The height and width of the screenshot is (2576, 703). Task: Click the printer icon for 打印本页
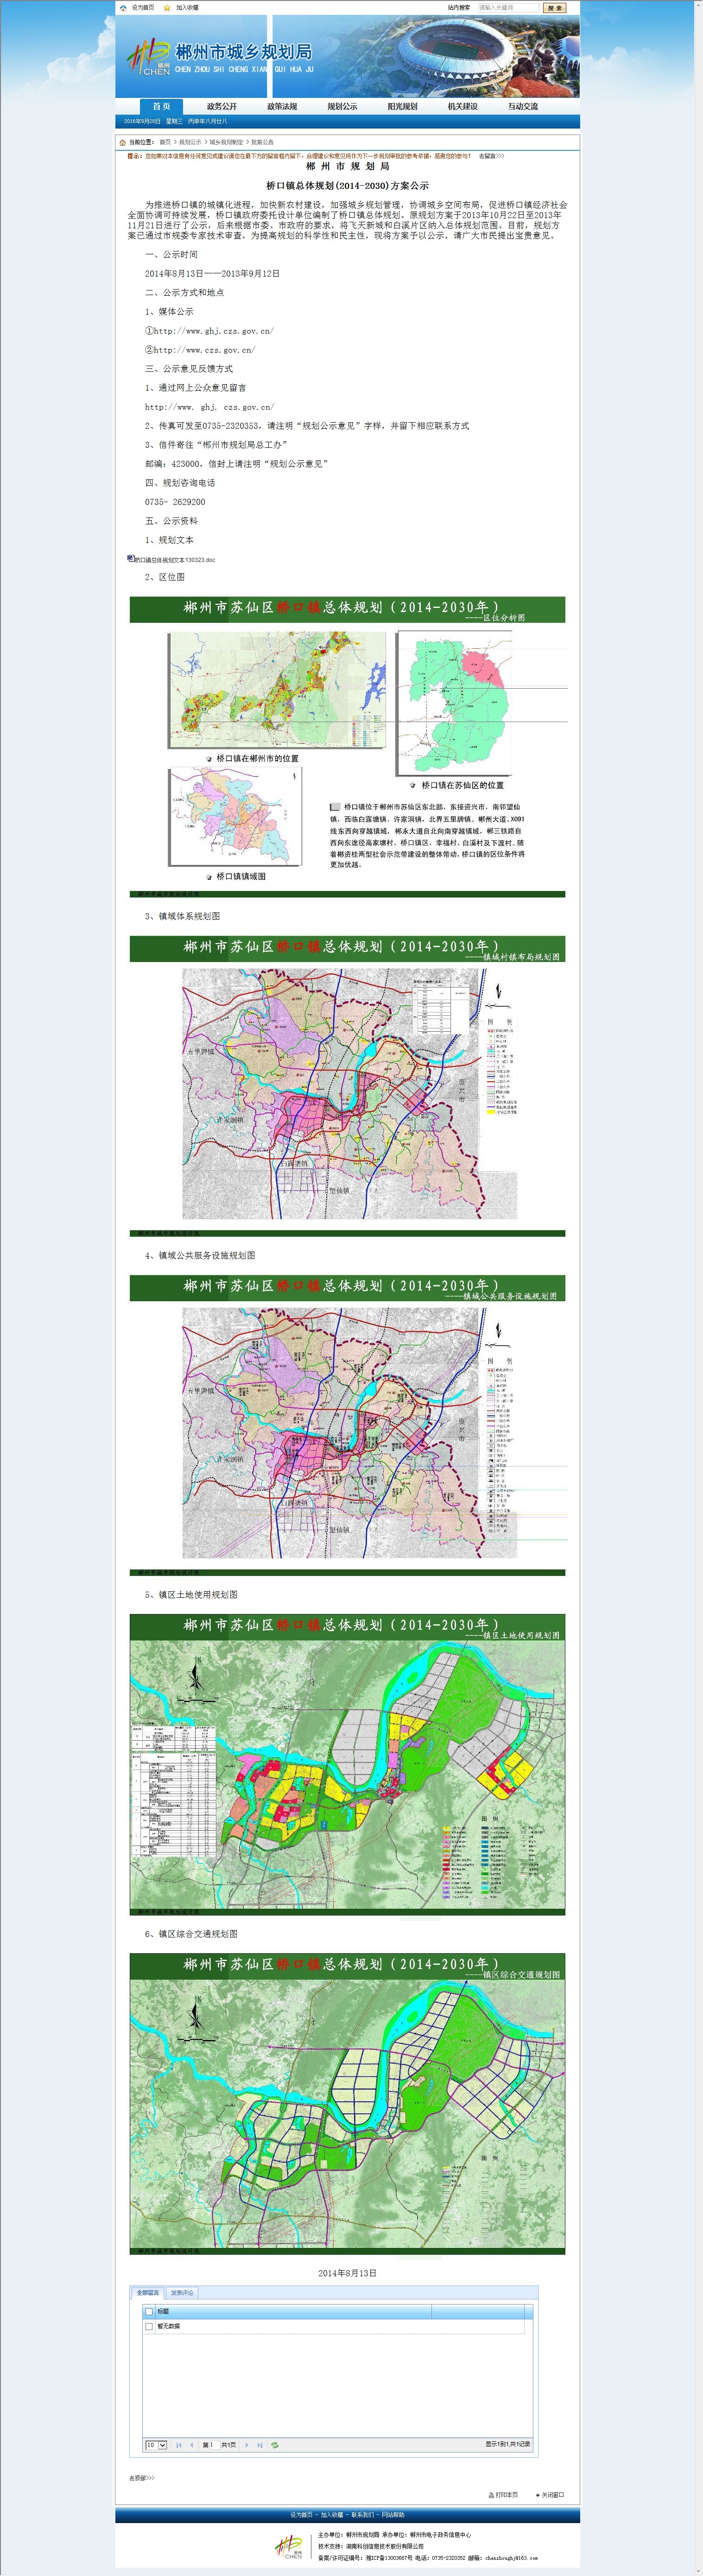(x=491, y=2495)
